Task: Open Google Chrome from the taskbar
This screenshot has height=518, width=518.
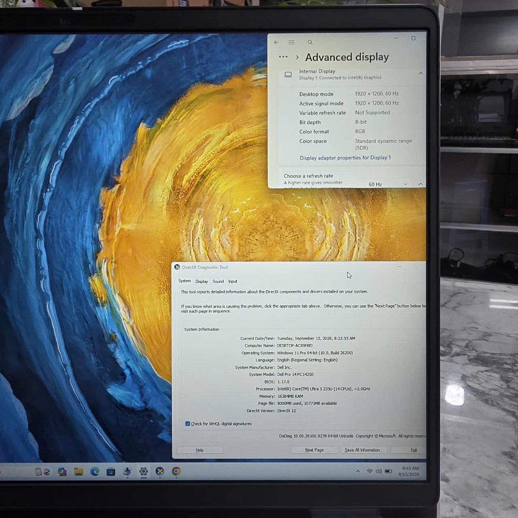Action: 176,471
